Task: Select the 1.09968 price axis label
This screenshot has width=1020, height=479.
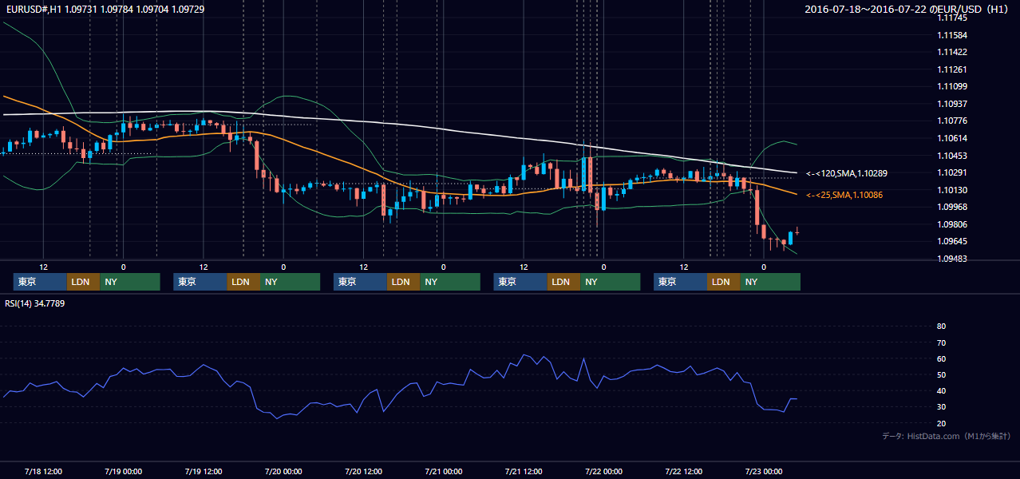Action: [x=952, y=207]
